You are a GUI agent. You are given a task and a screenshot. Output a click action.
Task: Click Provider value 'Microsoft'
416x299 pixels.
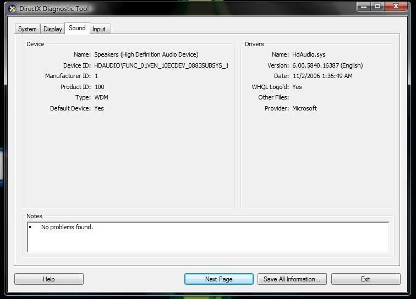pos(304,108)
